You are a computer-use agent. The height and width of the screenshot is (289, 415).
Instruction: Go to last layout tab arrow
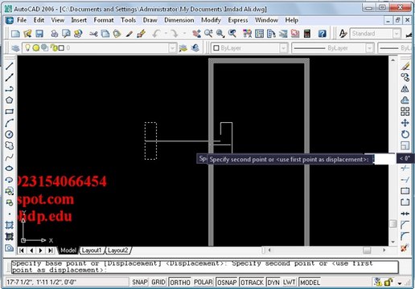pyautogui.click(x=50, y=250)
